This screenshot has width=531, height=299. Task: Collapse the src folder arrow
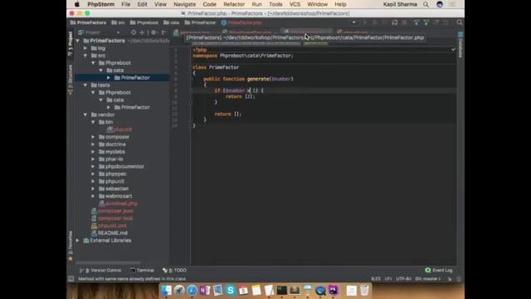pos(85,56)
